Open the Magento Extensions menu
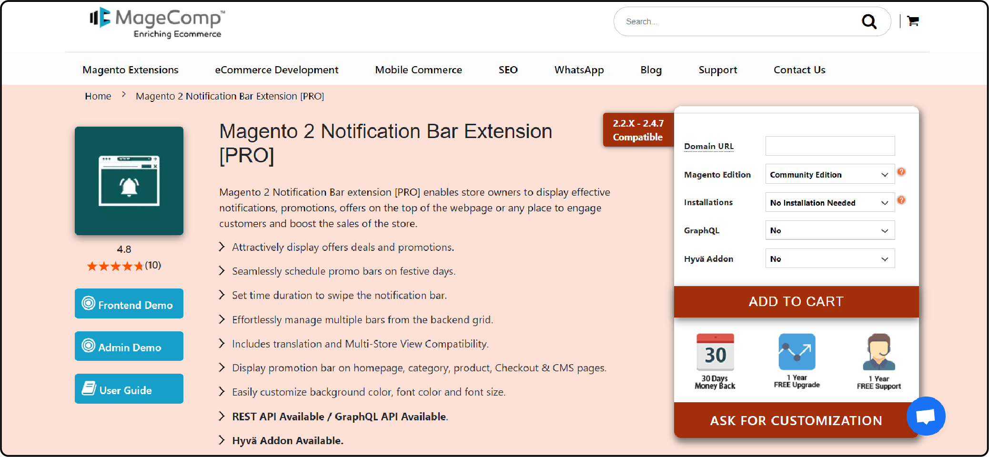 coord(131,70)
